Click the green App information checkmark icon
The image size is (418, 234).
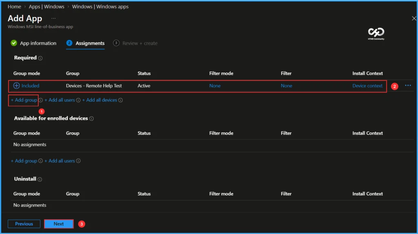[x=14, y=43]
